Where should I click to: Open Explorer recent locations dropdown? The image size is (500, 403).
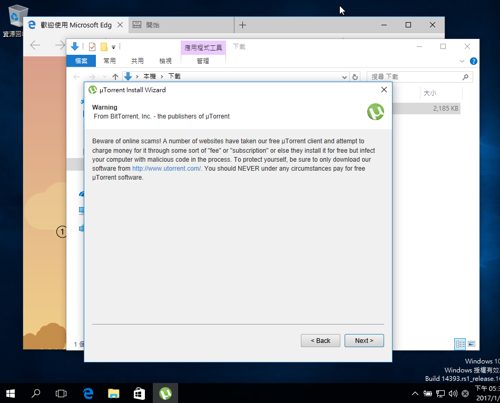coord(104,76)
